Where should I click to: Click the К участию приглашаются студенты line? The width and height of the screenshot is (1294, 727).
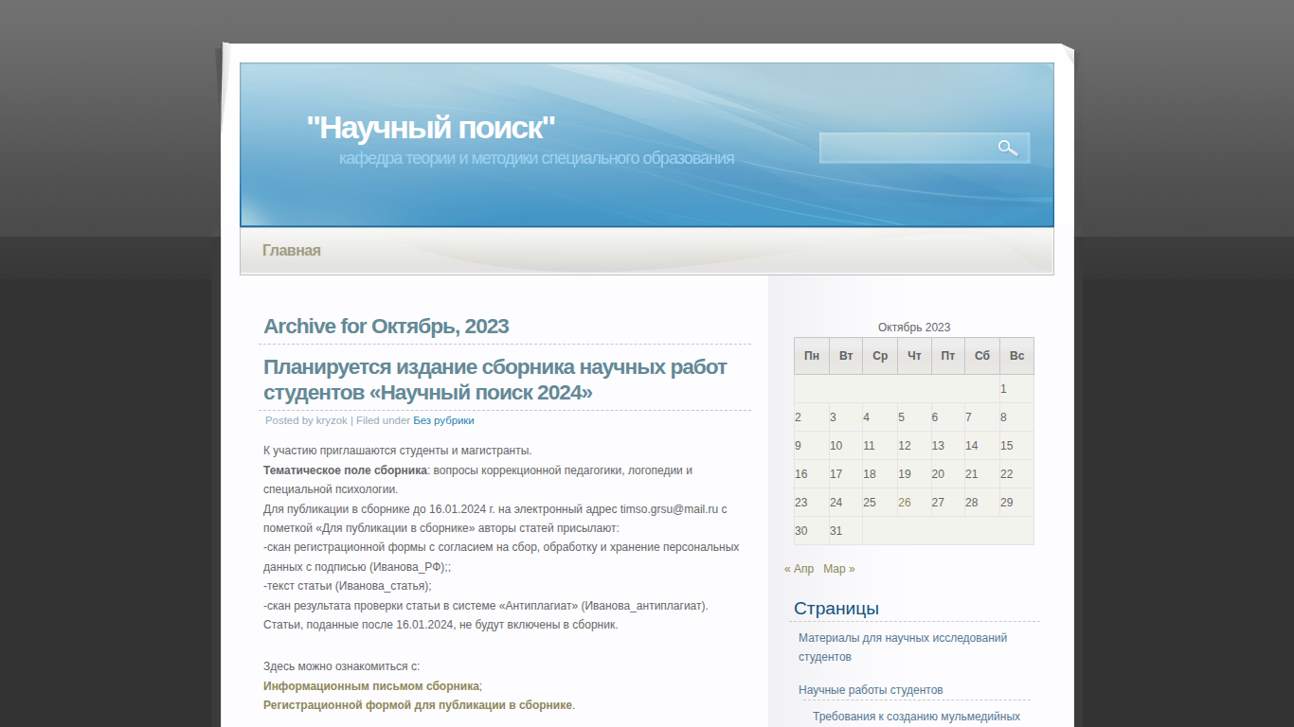[x=398, y=451]
